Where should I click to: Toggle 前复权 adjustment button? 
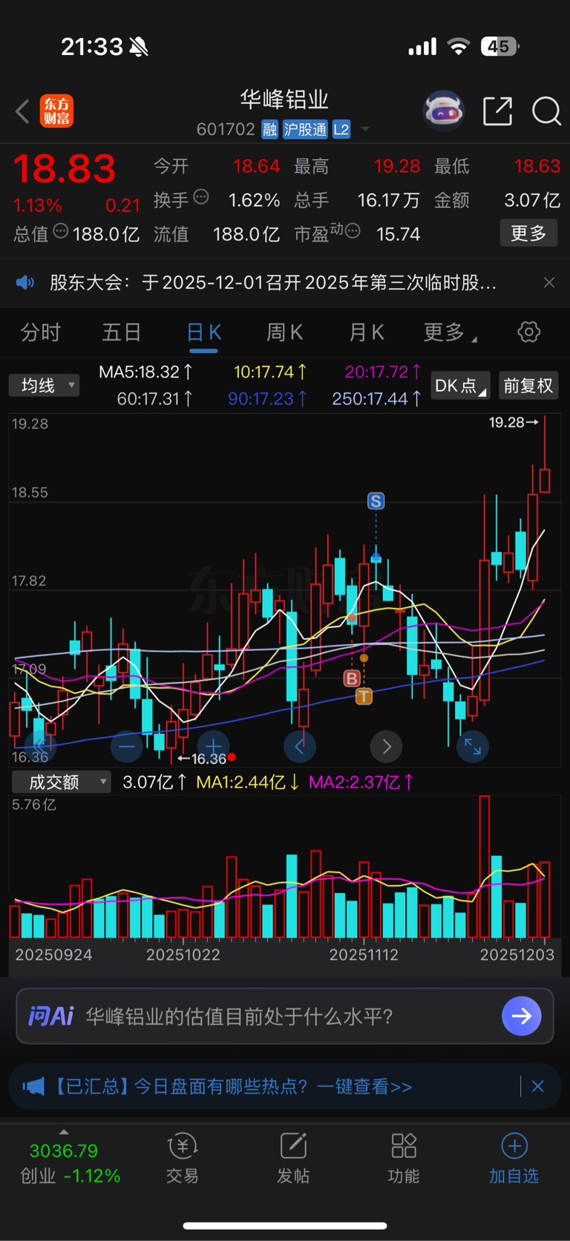[x=528, y=386]
